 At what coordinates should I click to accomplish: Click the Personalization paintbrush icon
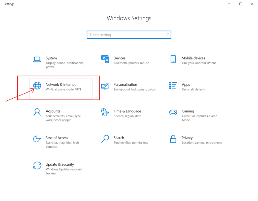105,86
